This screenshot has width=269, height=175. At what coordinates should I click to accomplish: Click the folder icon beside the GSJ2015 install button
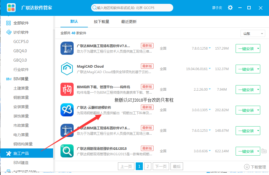pos(264,151)
